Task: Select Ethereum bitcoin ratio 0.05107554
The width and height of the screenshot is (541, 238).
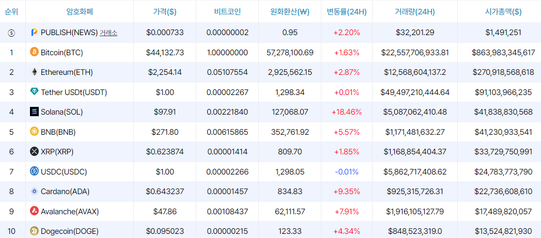Action: [x=227, y=72]
